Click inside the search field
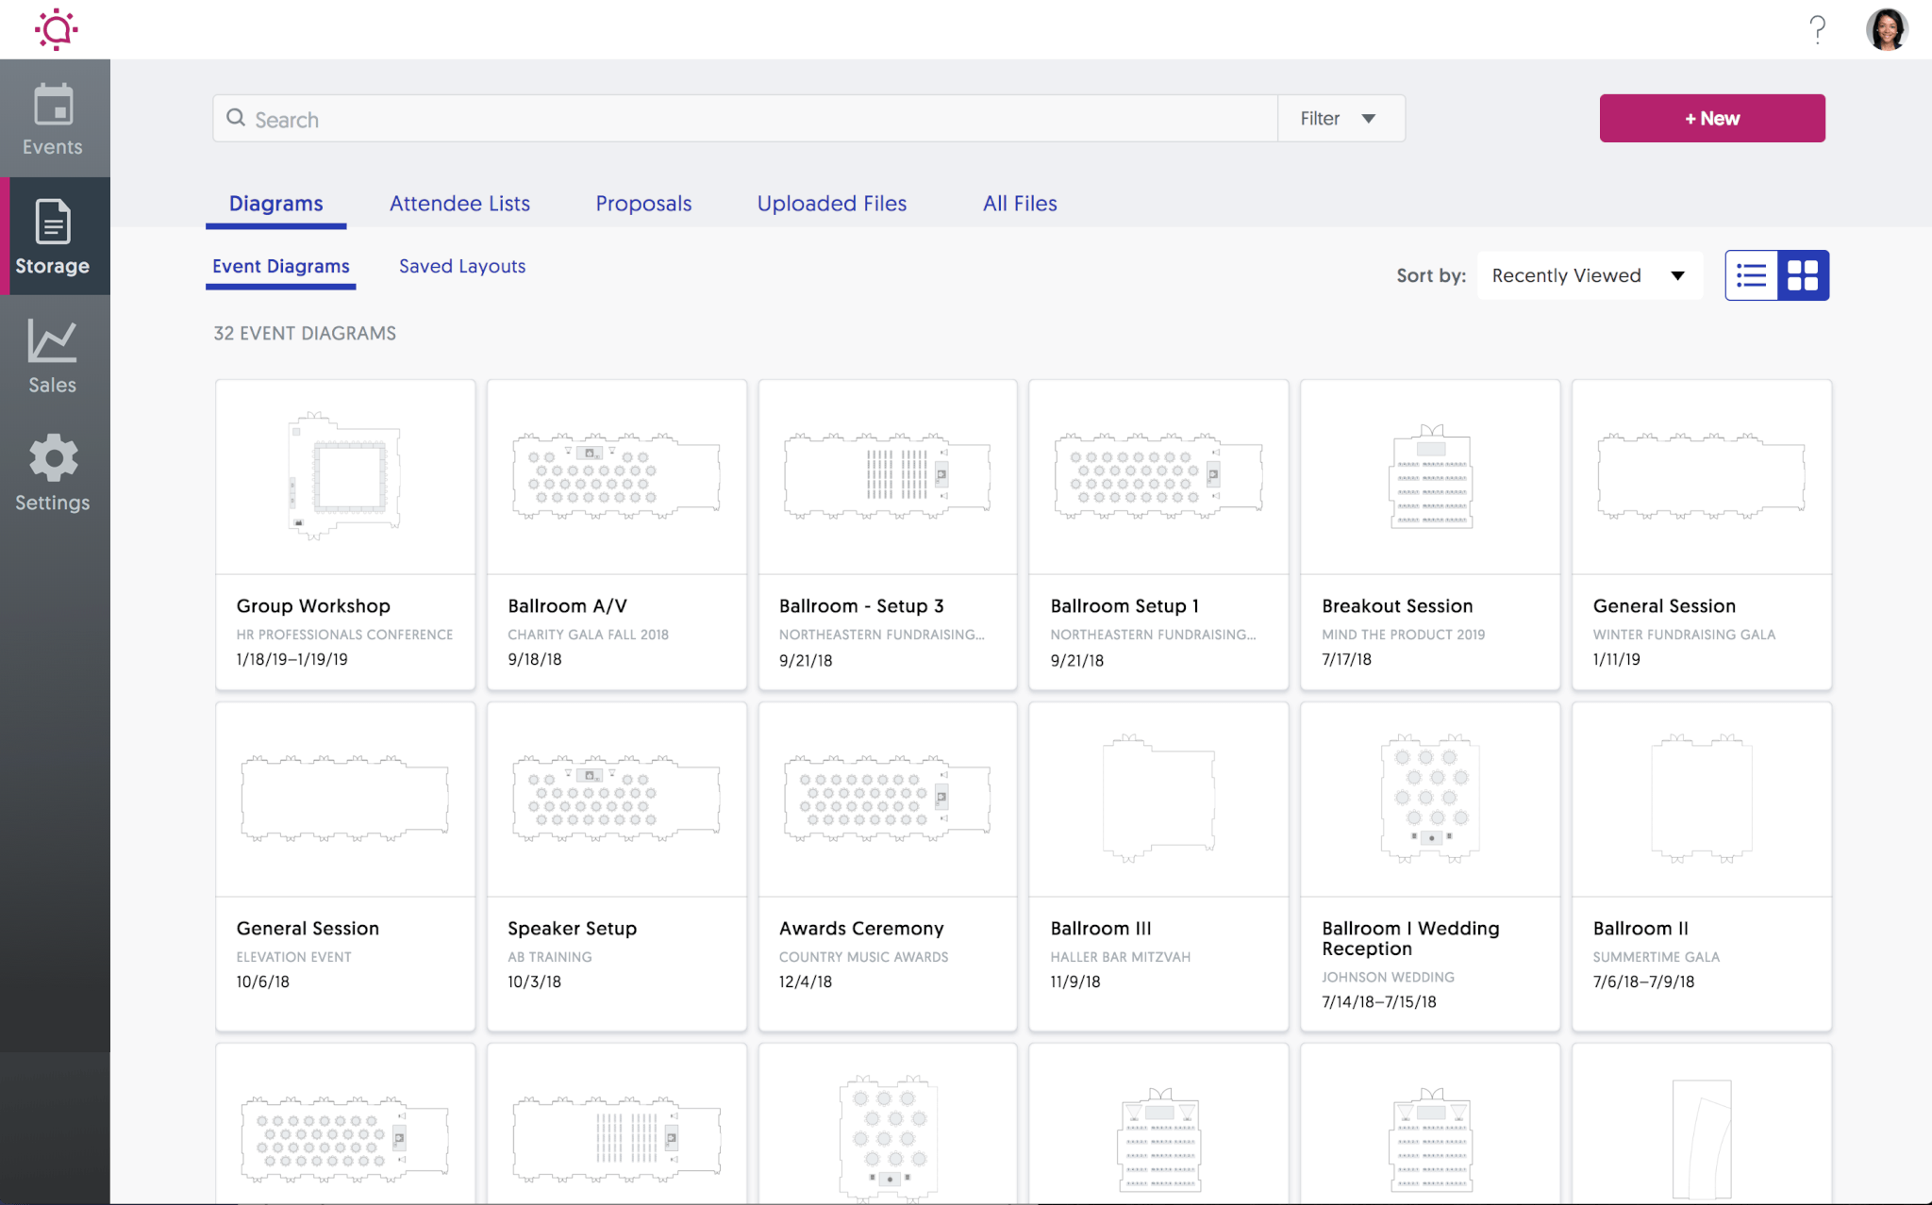 point(660,118)
